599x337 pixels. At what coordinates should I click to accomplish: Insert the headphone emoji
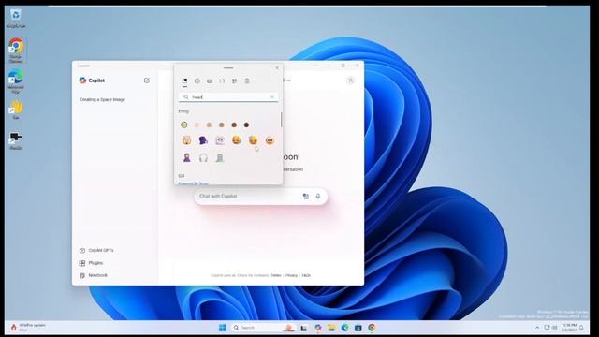click(203, 157)
